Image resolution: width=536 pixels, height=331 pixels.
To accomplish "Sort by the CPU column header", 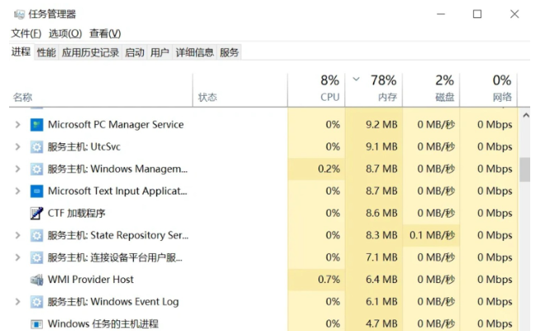I will click(x=316, y=90).
